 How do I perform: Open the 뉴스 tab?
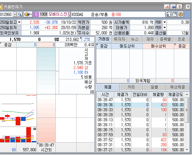(135, 39)
